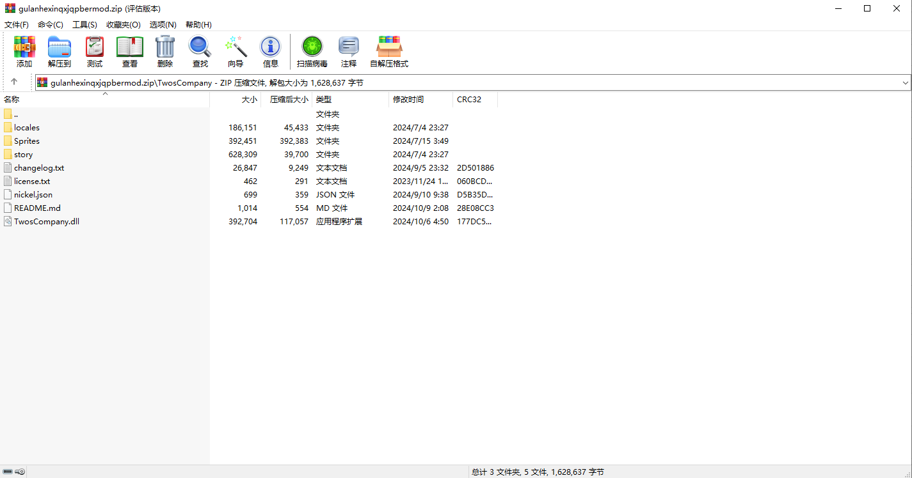Click the README.md file icon

click(x=8, y=208)
